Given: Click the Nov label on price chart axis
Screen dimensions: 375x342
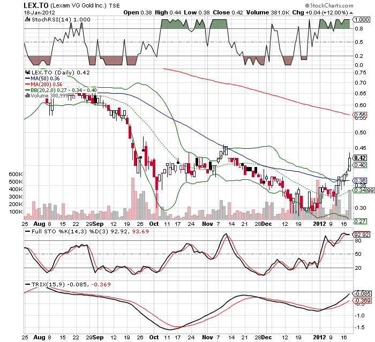Looking at the screenshot, I should 207,224.
